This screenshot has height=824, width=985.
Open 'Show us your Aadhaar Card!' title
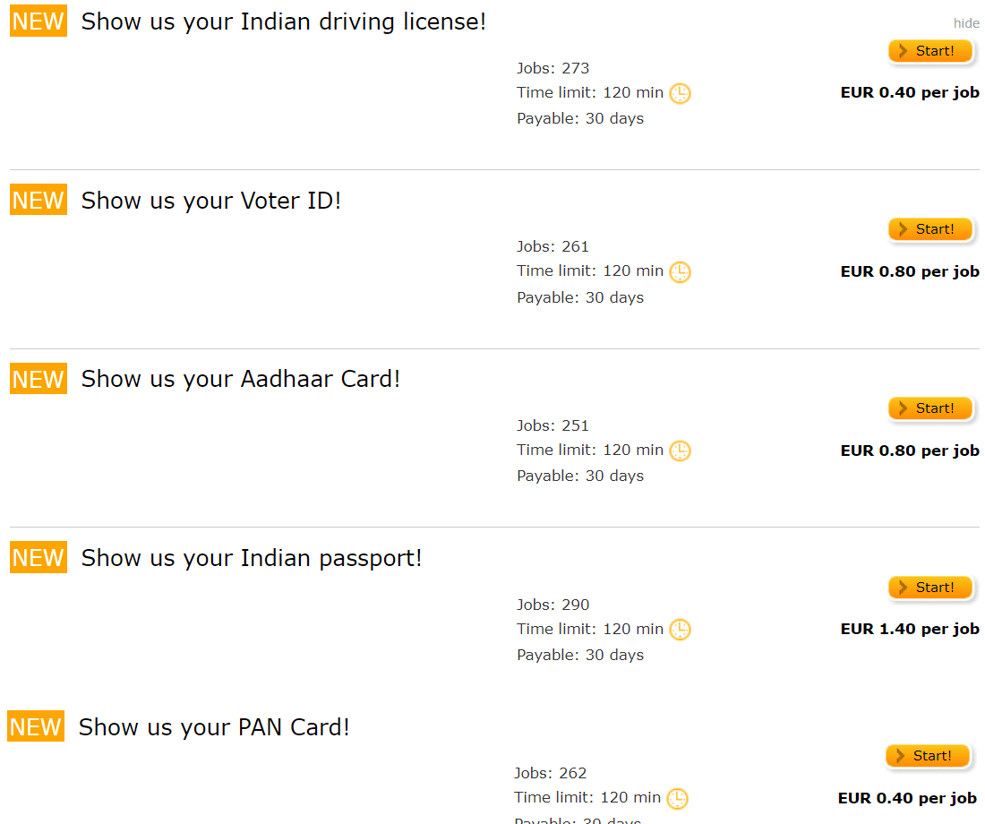pos(241,379)
